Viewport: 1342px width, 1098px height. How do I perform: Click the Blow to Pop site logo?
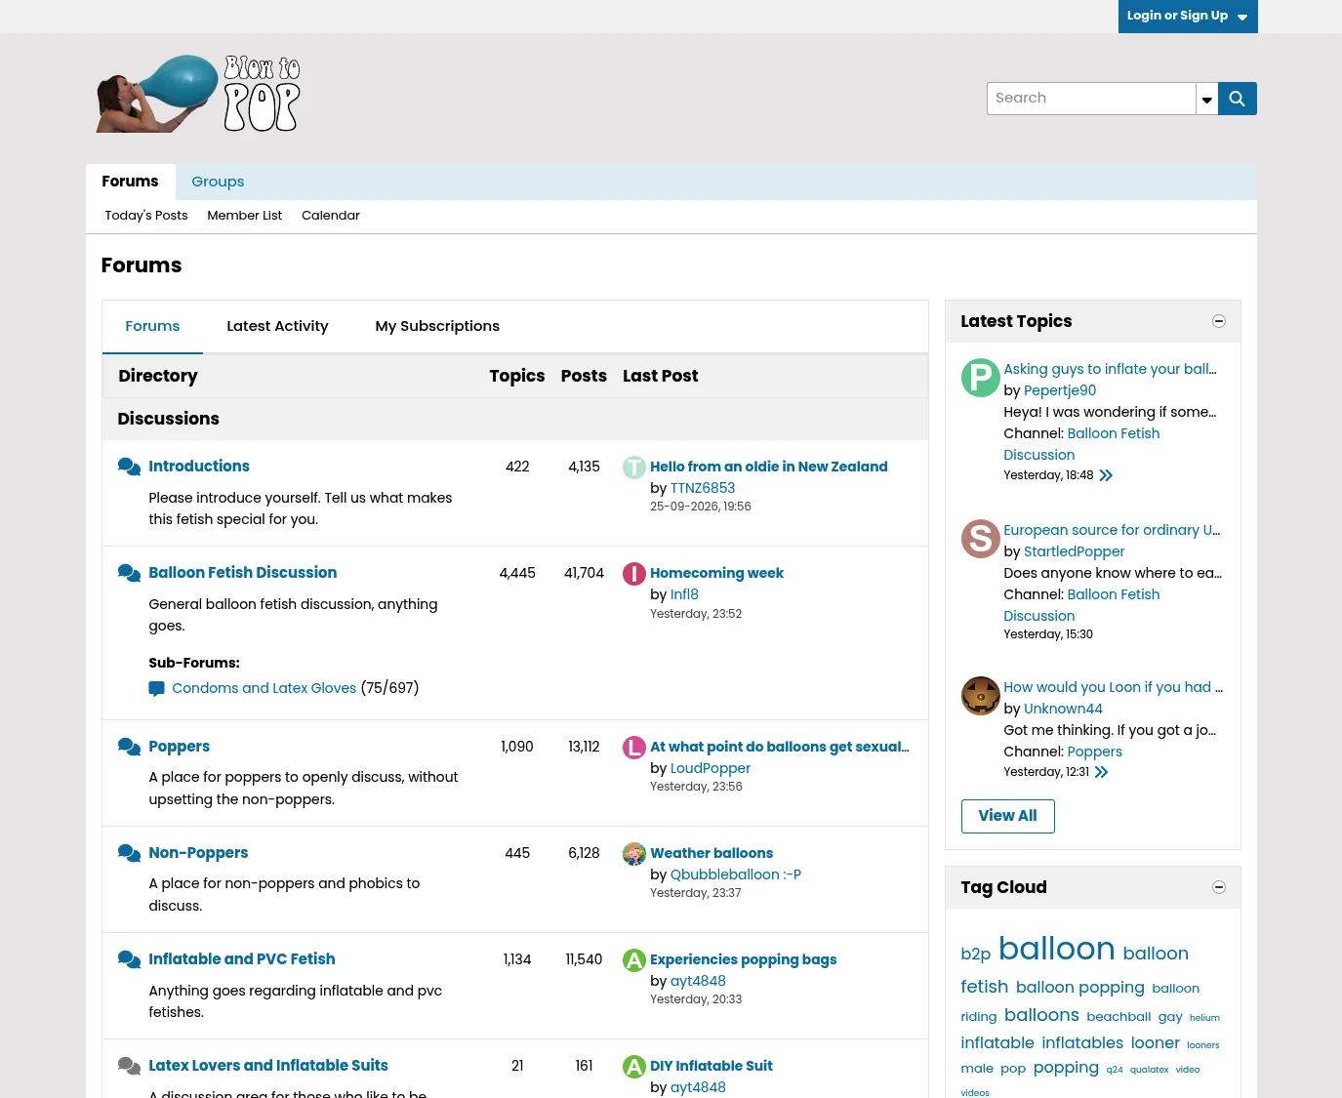(198, 94)
